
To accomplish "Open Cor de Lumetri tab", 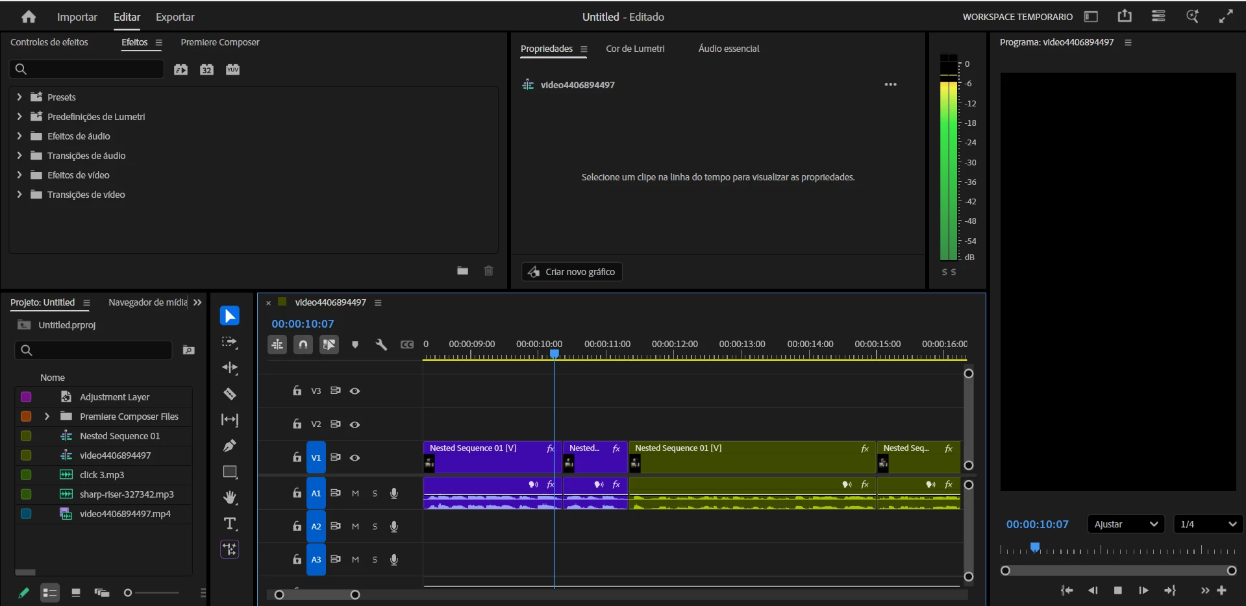I will 635,49.
